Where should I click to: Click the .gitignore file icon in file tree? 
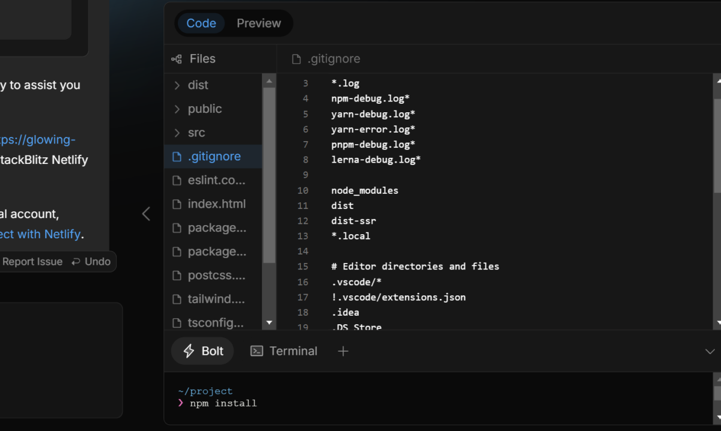177,156
